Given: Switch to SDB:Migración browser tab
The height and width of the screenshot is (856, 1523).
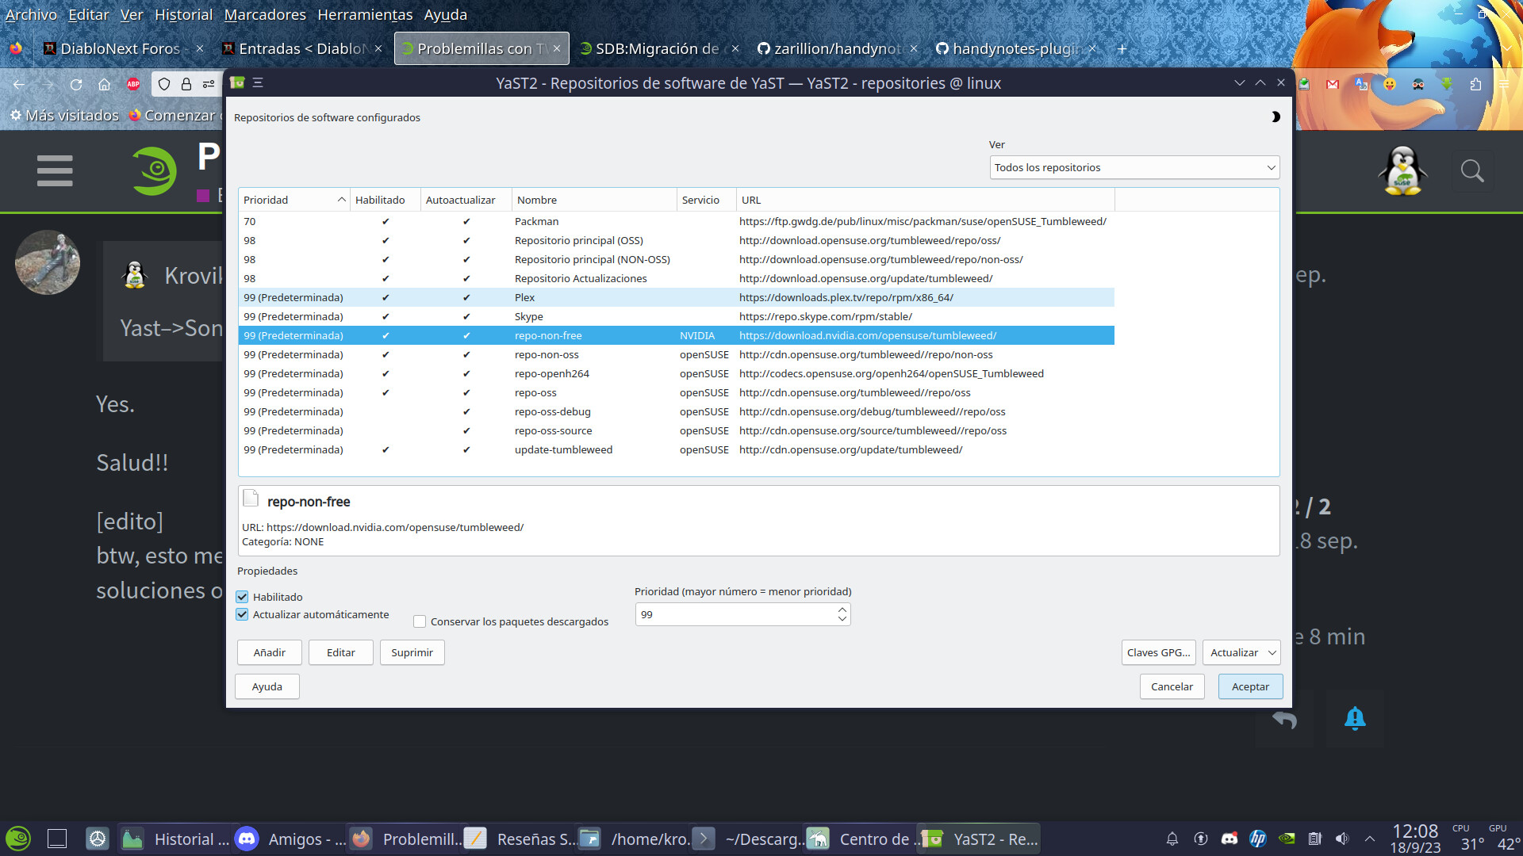Looking at the screenshot, I should coord(657,48).
